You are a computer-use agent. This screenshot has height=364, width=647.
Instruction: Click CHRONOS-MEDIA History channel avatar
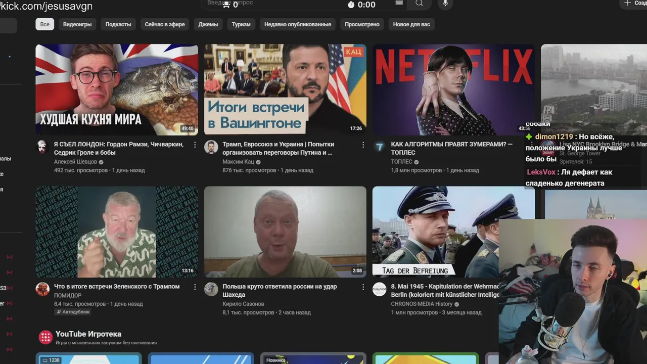coord(379,289)
